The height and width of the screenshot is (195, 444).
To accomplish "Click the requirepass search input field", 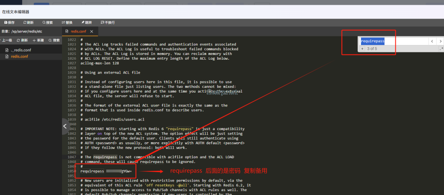I will tap(393, 41).
